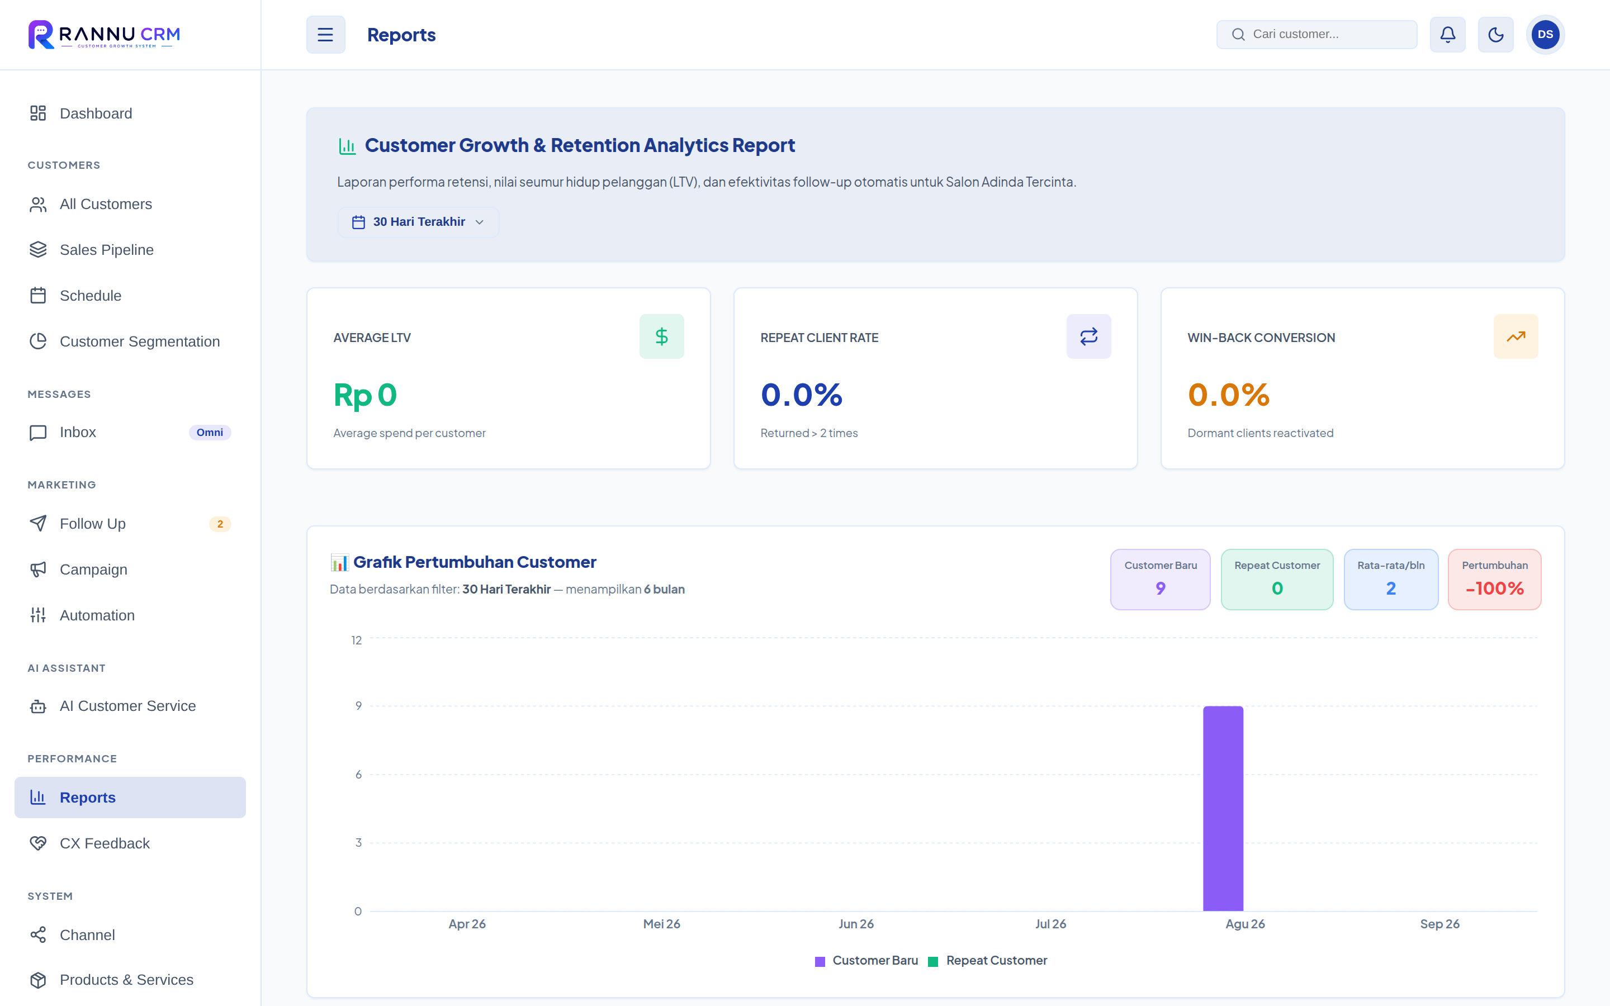Screen dimensions: 1610x1006
Task: Open the Schedule page
Action: (x=130, y=296)
